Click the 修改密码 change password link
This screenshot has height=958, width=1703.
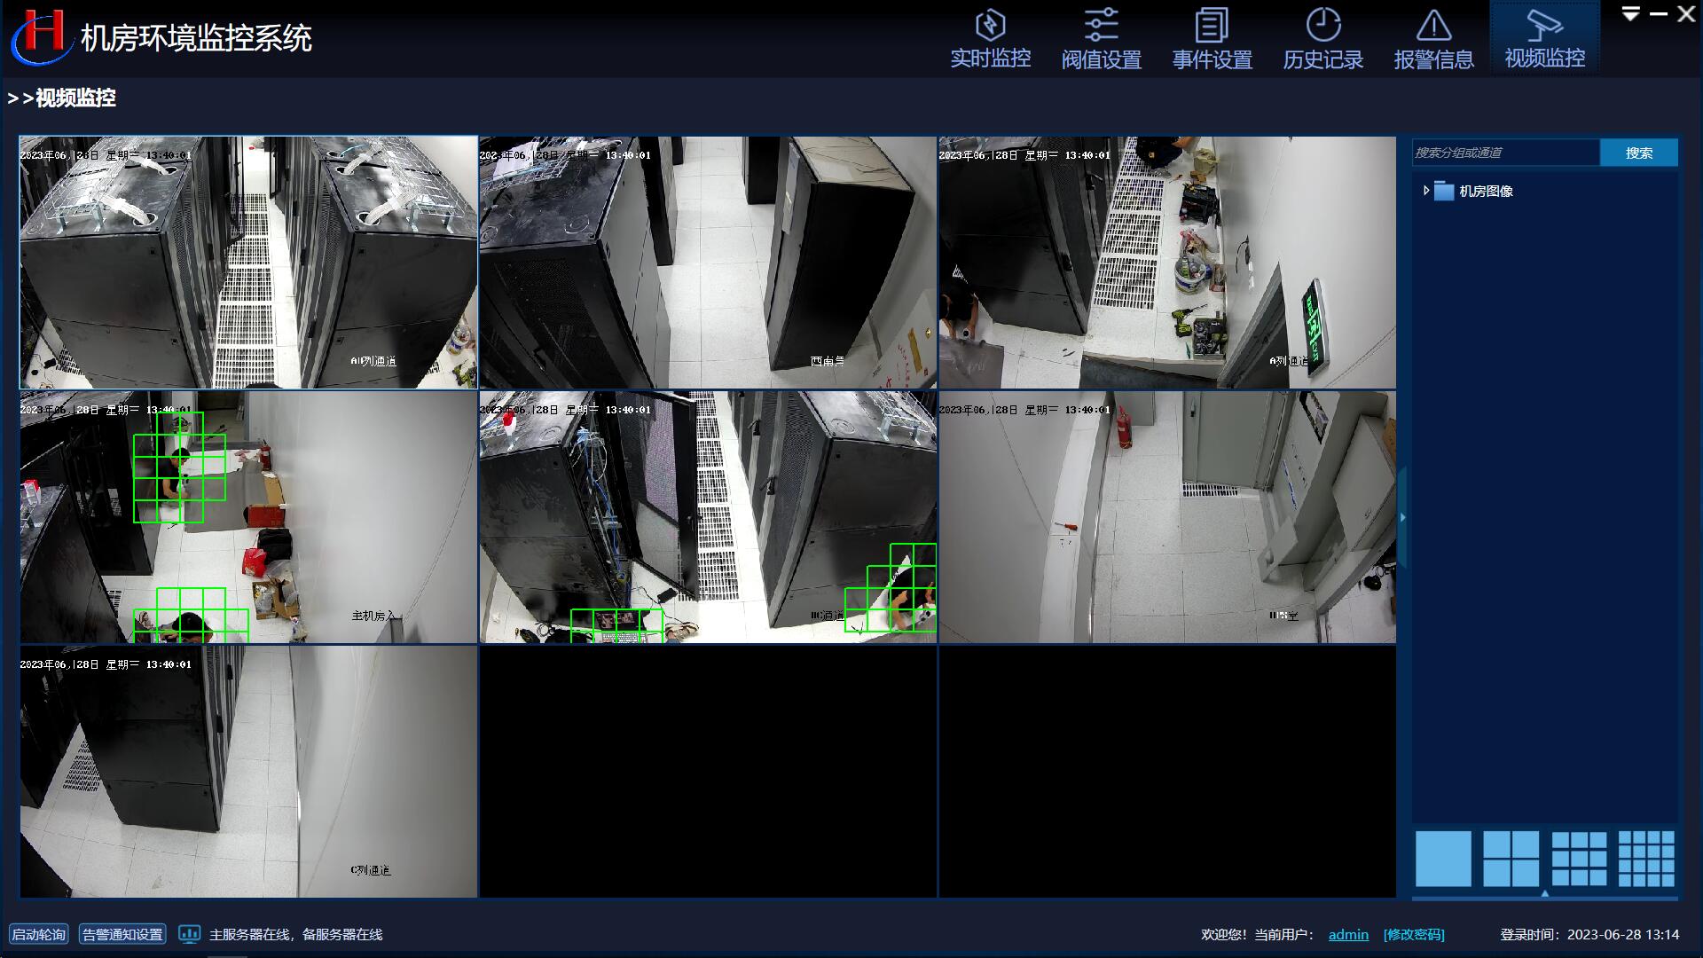1414,934
